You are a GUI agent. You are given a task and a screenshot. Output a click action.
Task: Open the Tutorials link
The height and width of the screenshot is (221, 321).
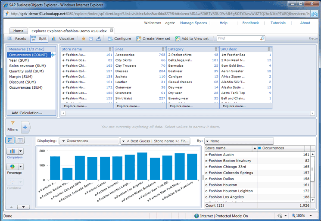pos(278,23)
